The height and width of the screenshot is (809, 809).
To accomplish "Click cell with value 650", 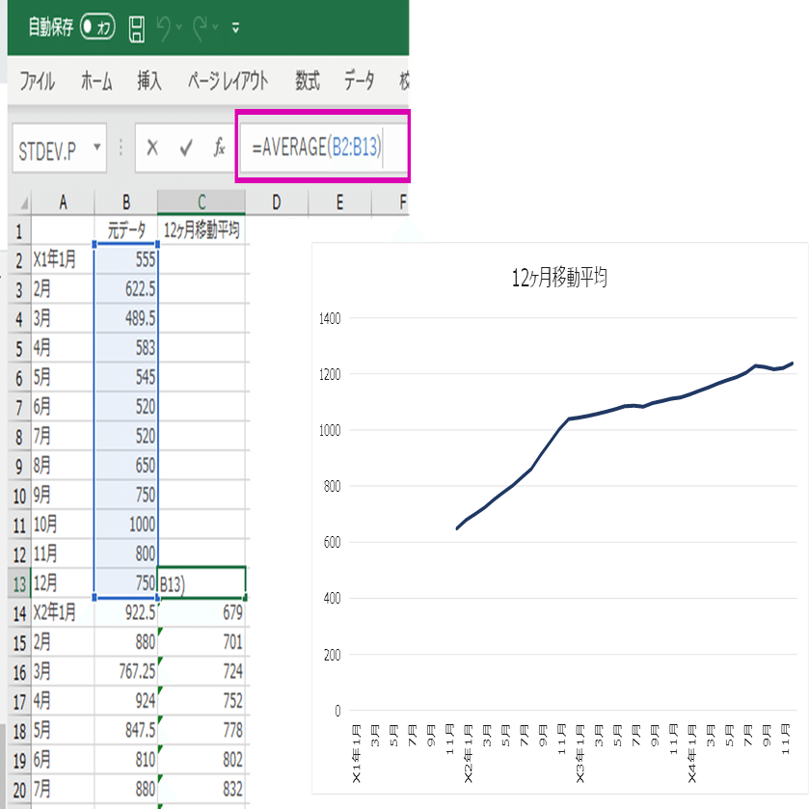I will pos(126,466).
